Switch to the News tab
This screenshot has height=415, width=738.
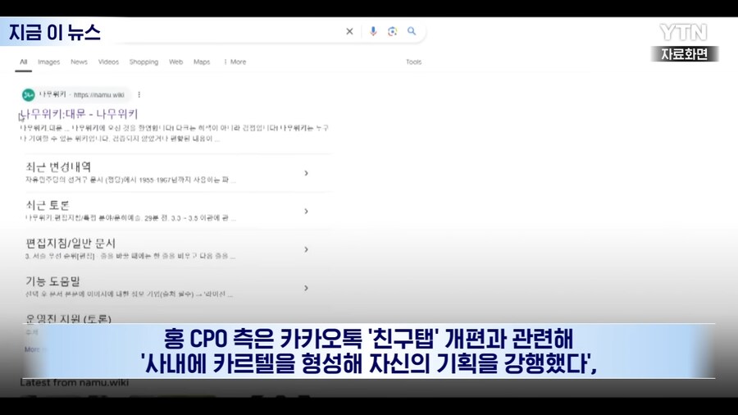click(79, 62)
